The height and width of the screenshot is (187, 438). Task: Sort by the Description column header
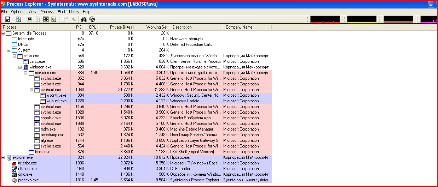(x=196, y=27)
